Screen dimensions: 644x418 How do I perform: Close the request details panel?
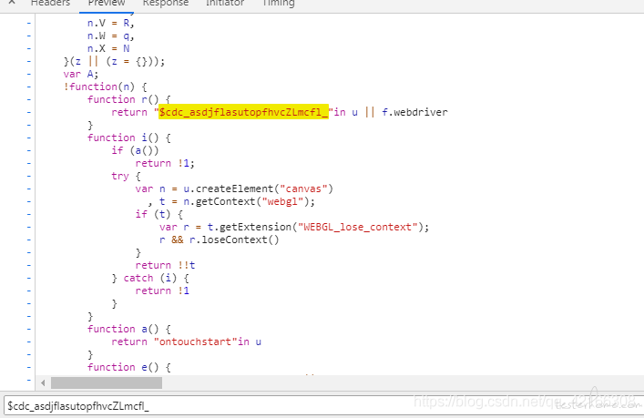point(12,3)
